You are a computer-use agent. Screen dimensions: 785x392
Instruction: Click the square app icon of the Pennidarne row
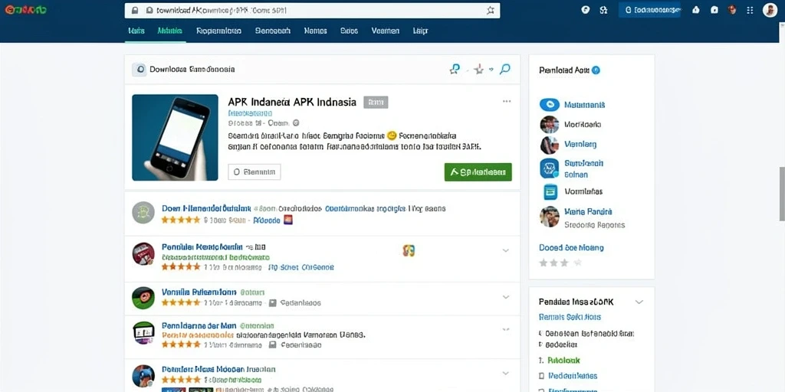[143, 333]
